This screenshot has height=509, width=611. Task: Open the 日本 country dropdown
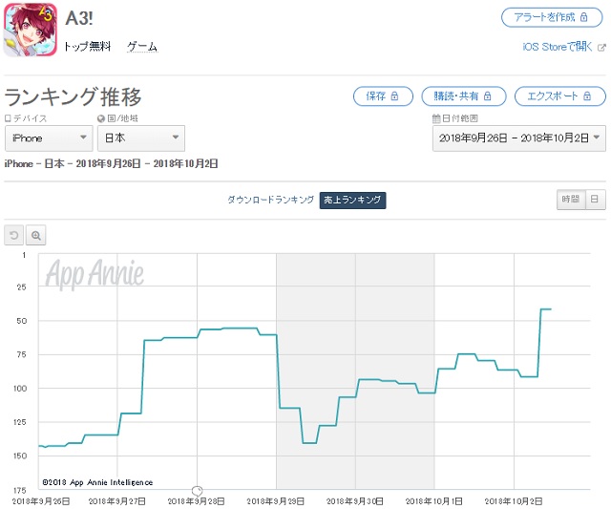point(141,138)
